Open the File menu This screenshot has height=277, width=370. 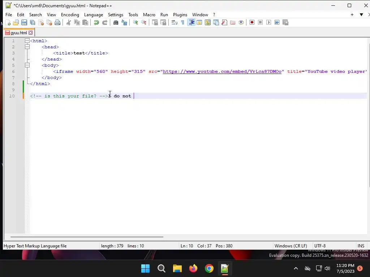click(x=9, y=14)
